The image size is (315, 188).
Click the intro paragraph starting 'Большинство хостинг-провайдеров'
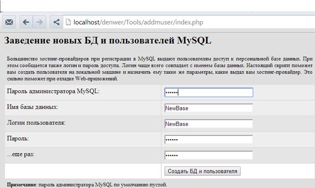pos(160,69)
